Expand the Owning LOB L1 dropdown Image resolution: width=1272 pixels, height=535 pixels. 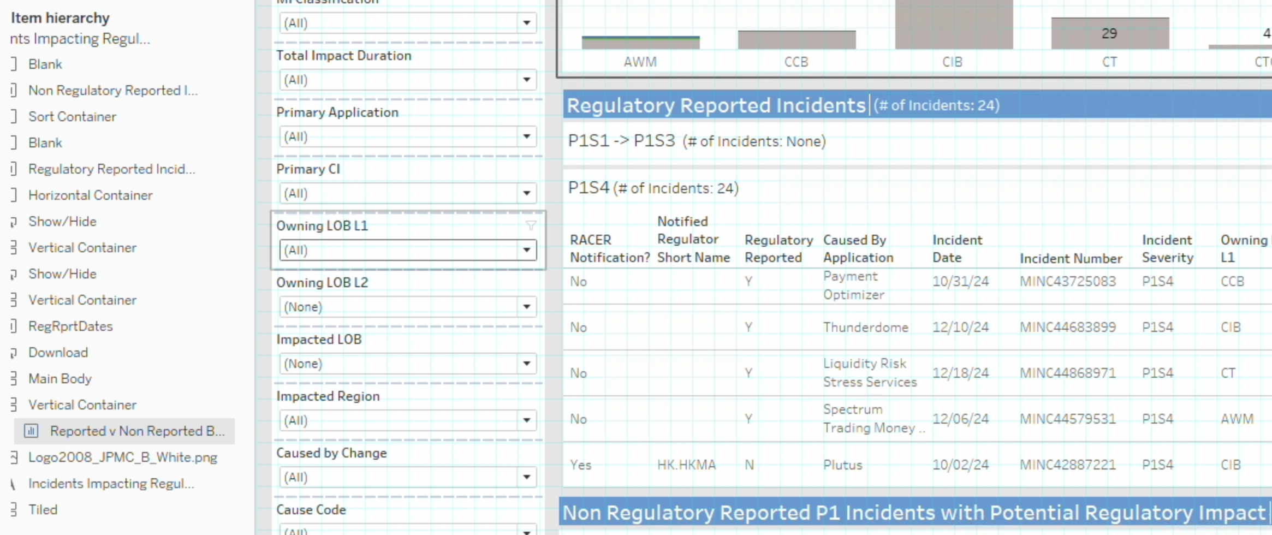coord(408,250)
